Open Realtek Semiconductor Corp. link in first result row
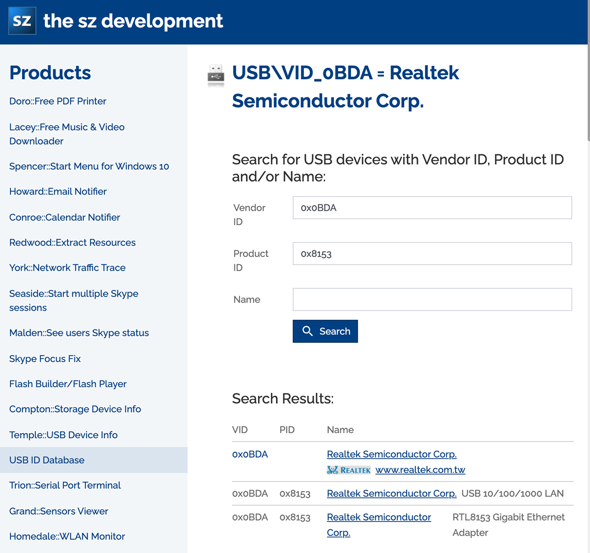The height and width of the screenshot is (553, 590). 392,454
